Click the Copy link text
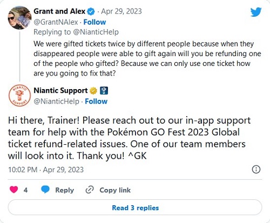 [x=115, y=190]
